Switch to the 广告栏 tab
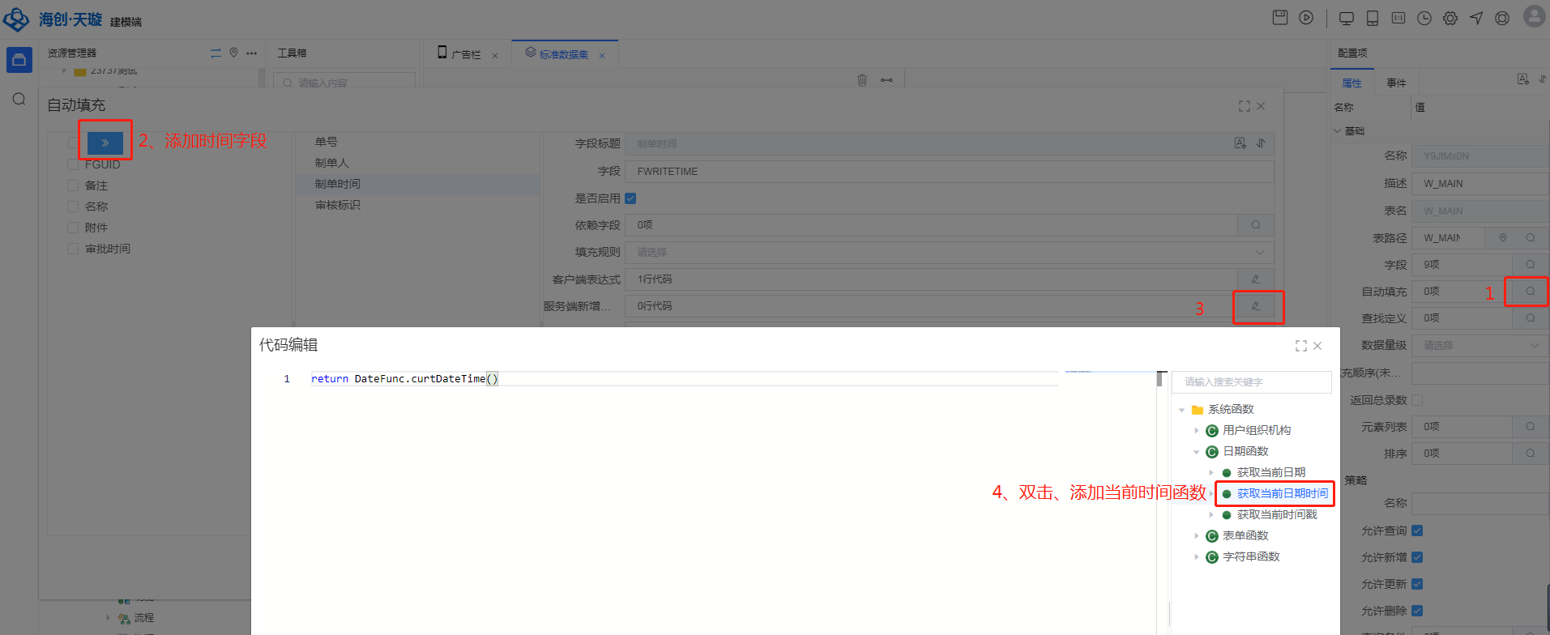This screenshot has width=1550, height=635. pos(465,54)
